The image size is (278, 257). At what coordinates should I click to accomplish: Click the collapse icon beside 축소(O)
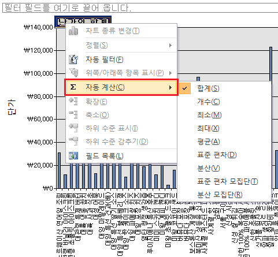73,115
